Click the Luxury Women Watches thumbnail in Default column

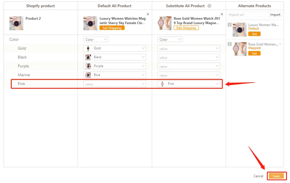(90, 23)
